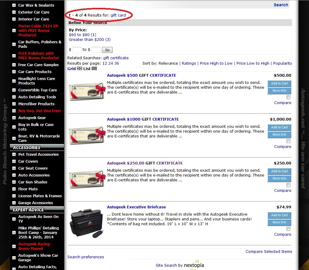309x270 pixels.
Task: Click arrow icon beside Interior Car Care
Action: (14, 19)
